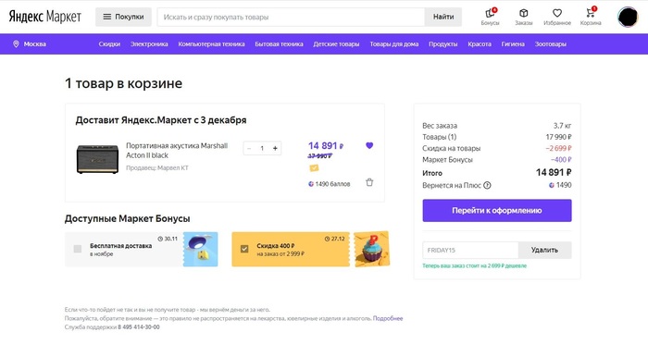Click the cupcake discount coupon image
The image size is (648, 357).
pos(371,249)
